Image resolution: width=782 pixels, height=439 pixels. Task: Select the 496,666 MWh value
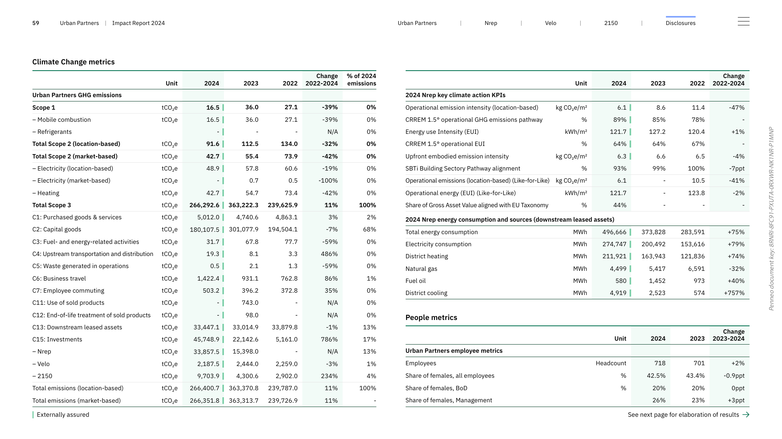point(614,232)
